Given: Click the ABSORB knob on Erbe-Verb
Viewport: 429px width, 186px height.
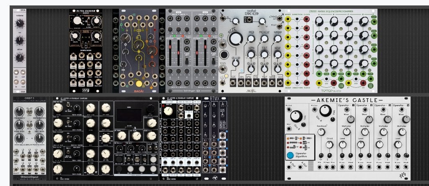Looking at the screenshot, I should tap(277, 39).
